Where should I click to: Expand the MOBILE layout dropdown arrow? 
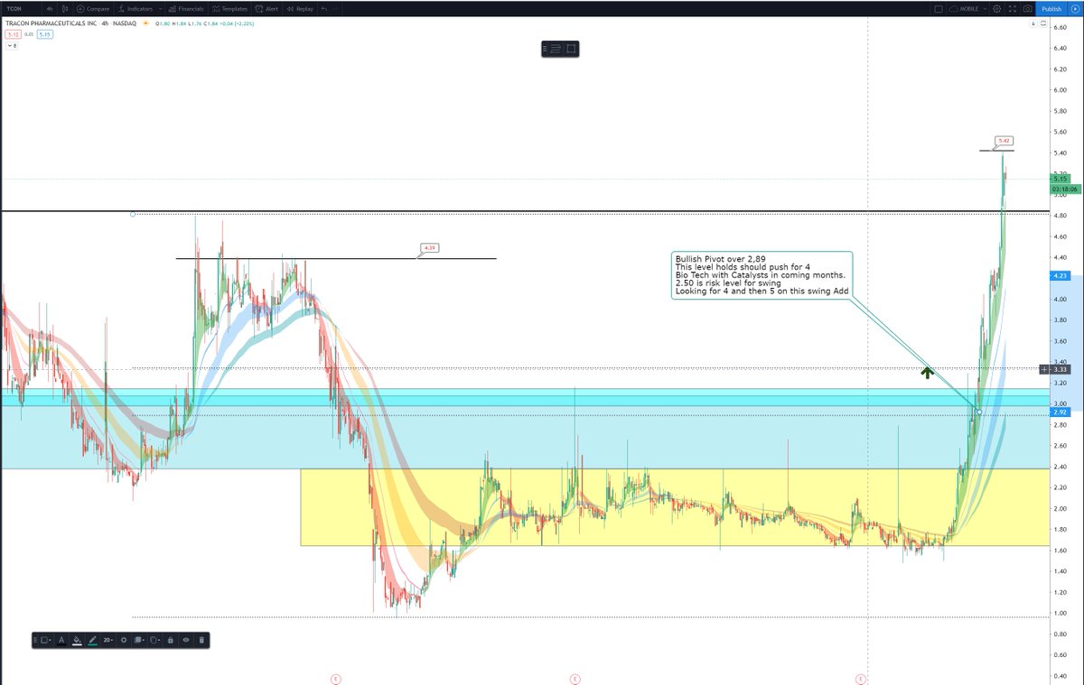[x=985, y=8]
